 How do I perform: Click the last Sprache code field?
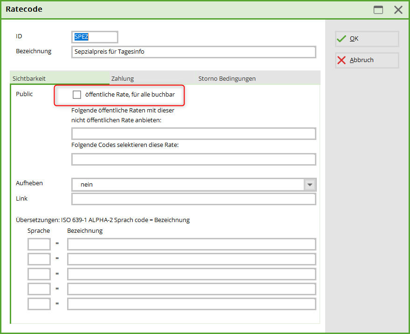pos(39,304)
